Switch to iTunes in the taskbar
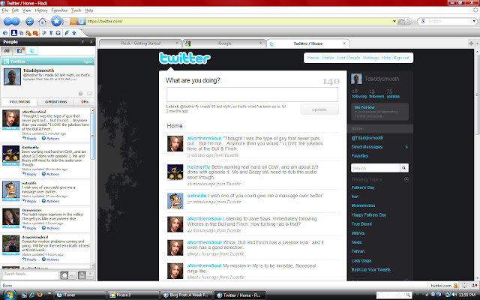Screen dimensions: 480x300 click(x=80, y=295)
